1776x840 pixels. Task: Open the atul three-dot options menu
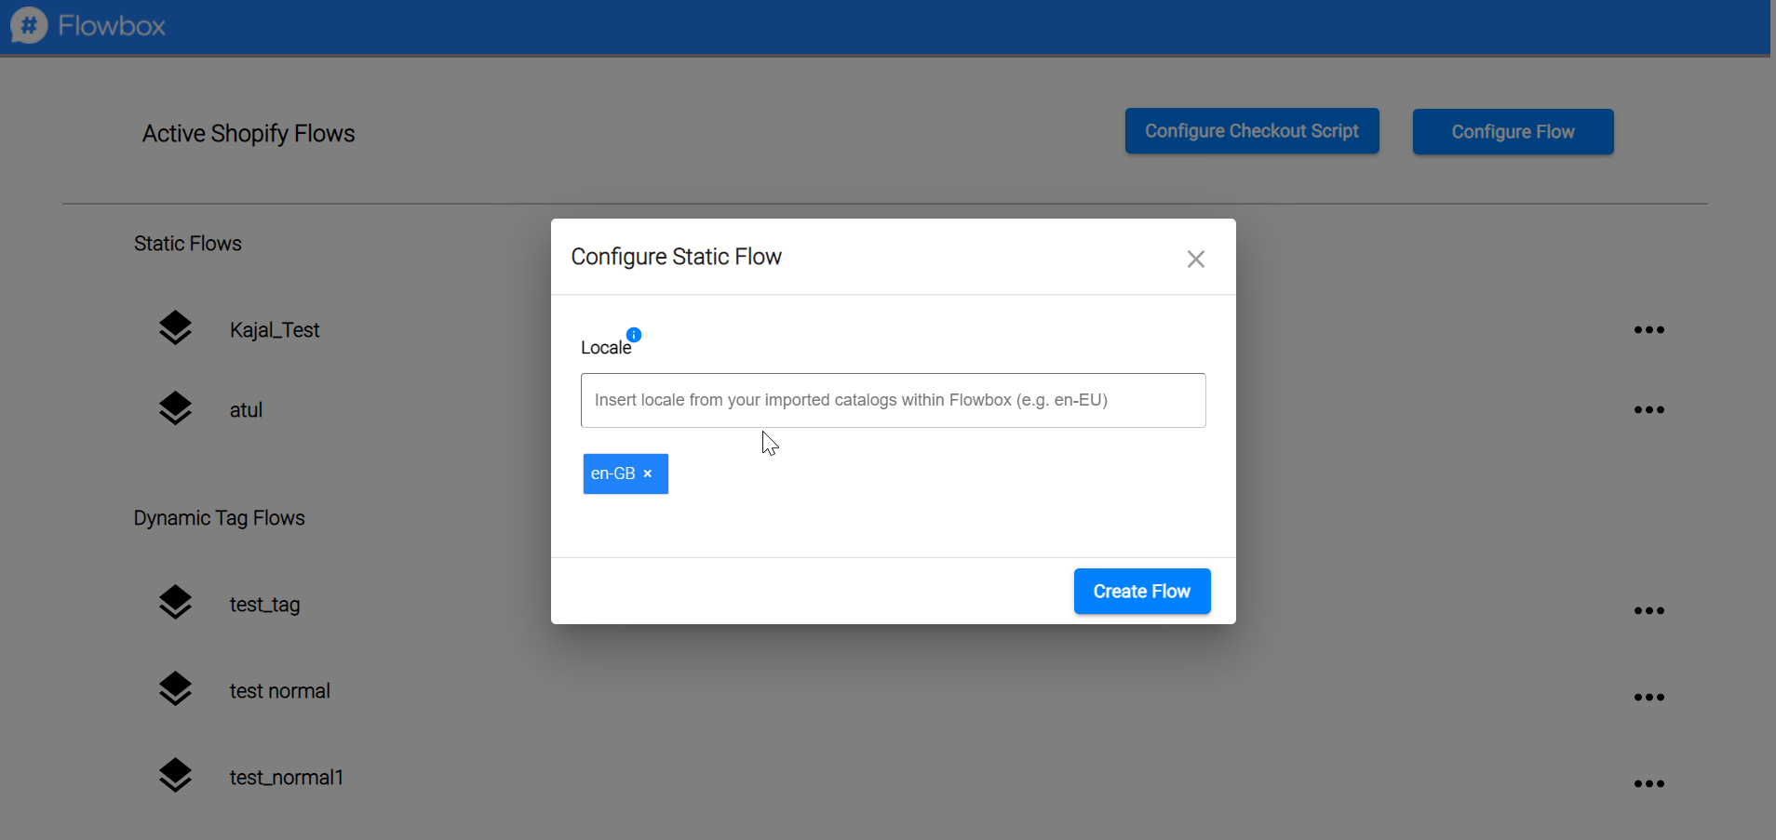[x=1648, y=410]
